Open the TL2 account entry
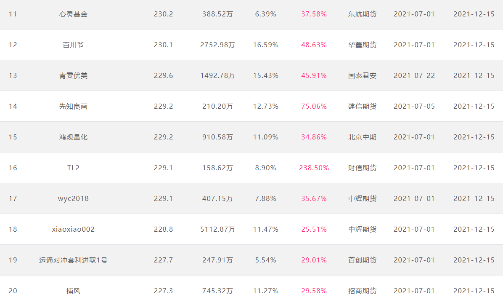This screenshot has width=503, height=305. click(73, 168)
